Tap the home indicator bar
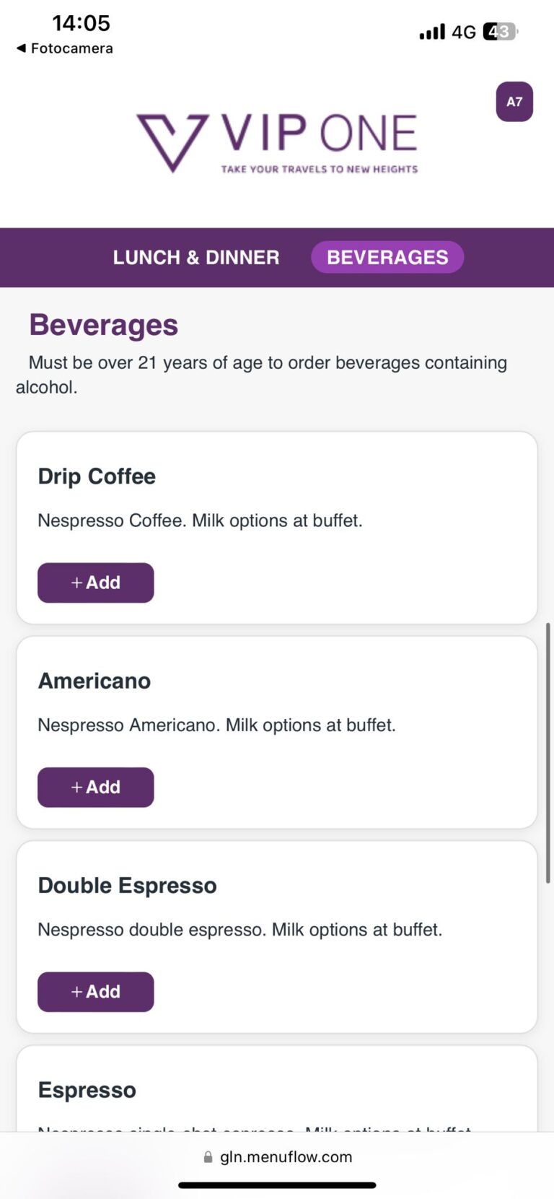 (277, 1185)
